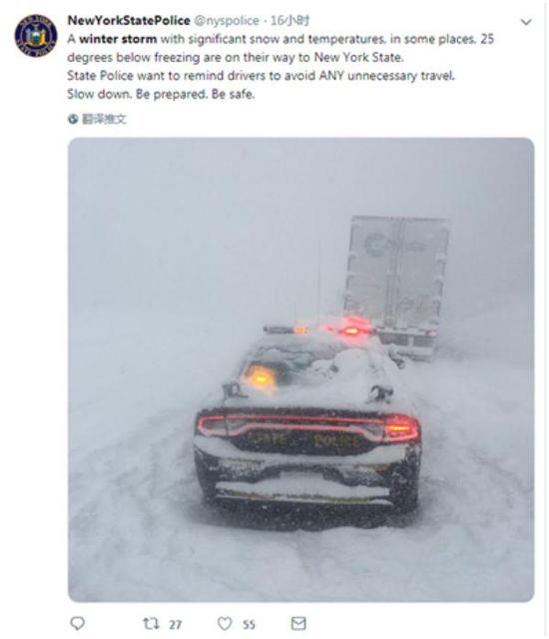
Task: Open the attached snowstorm photo
Action: click(301, 369)
